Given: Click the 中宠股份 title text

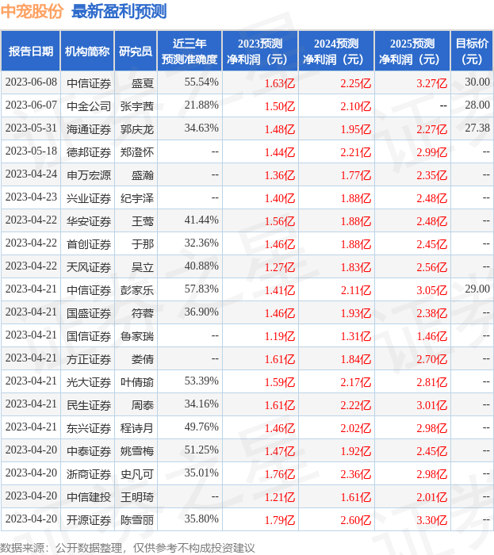Looking at the screenshot, I should pos(32,11).
